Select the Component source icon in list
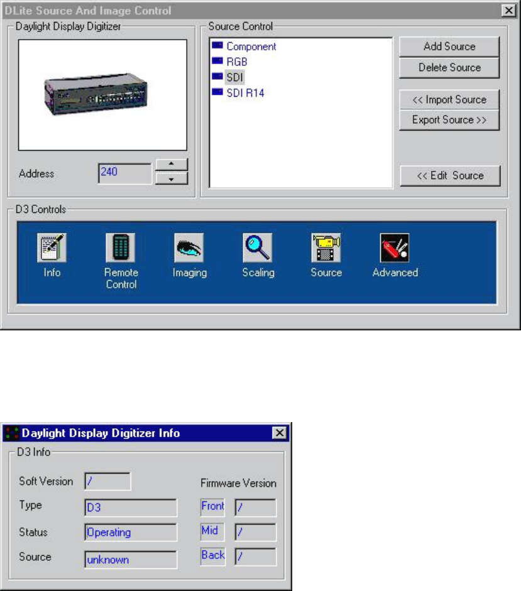The image size is (521, 591). coord(217,46)
